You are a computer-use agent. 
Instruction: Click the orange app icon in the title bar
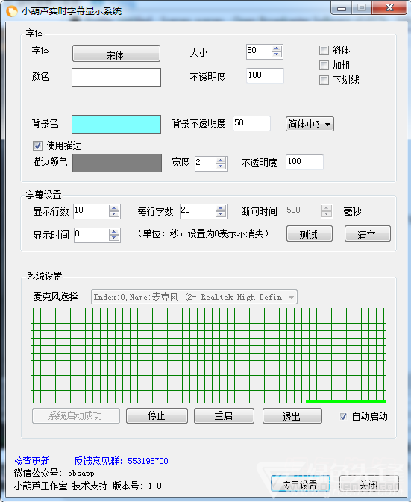pyautogui.click(x=11, y=11)
